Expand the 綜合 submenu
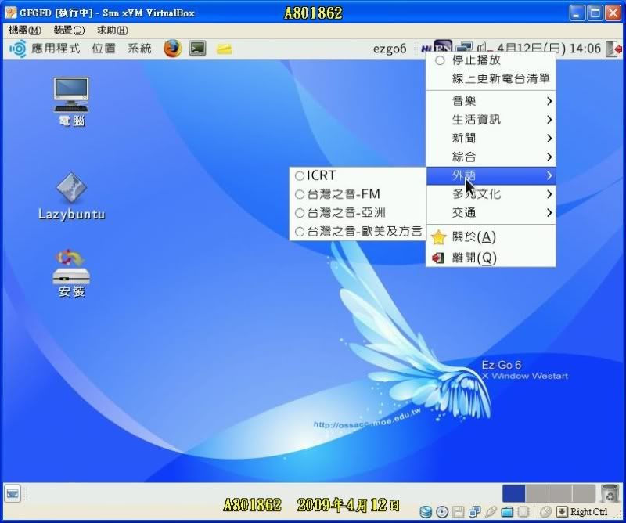626x523 pixels. point(491,157)
